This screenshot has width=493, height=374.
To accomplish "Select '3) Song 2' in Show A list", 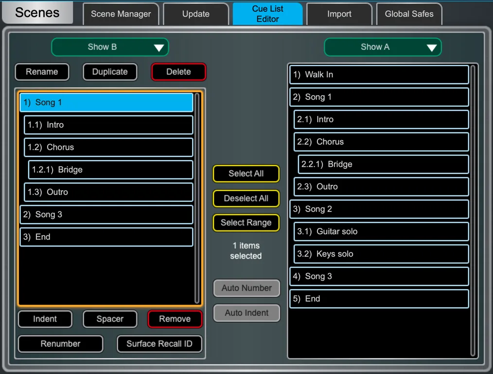I will pos(379,209).
